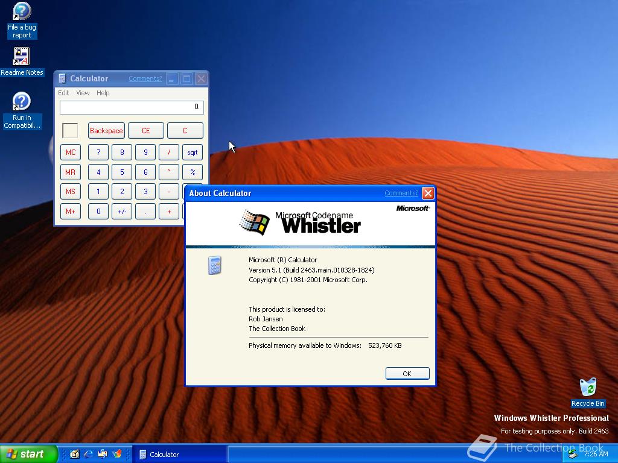Image resolution: width=618 pixels, height=463 pixels.
Task: Click the digit 5 key
Action: click(x=122, y=172)
